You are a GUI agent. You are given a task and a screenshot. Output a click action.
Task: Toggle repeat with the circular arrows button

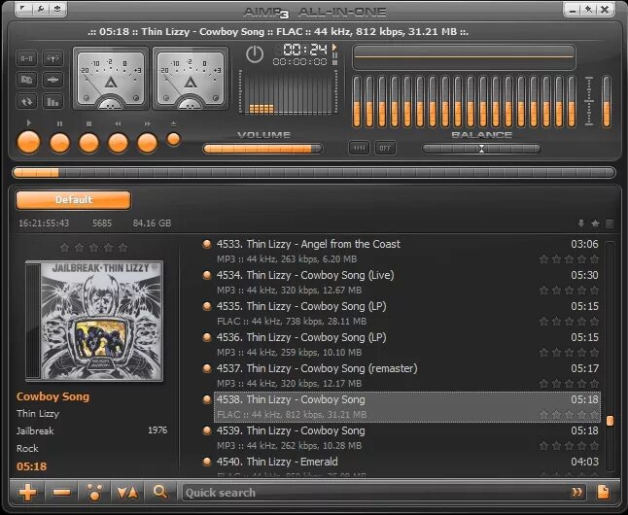pyautogui.click(x=26, y=101)
